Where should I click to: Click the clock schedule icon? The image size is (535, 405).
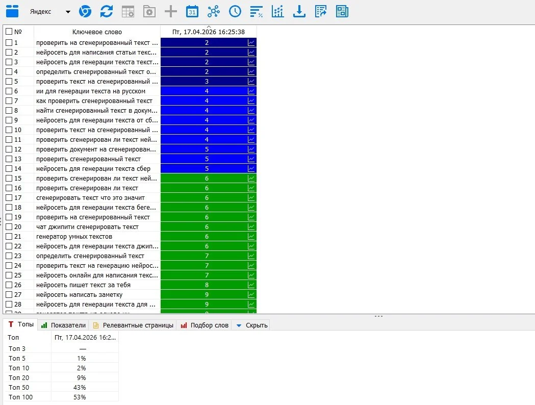(x=235, y=11)
